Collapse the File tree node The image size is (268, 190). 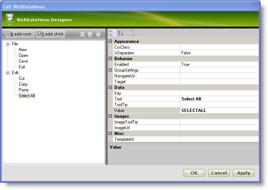pos(8,44)
